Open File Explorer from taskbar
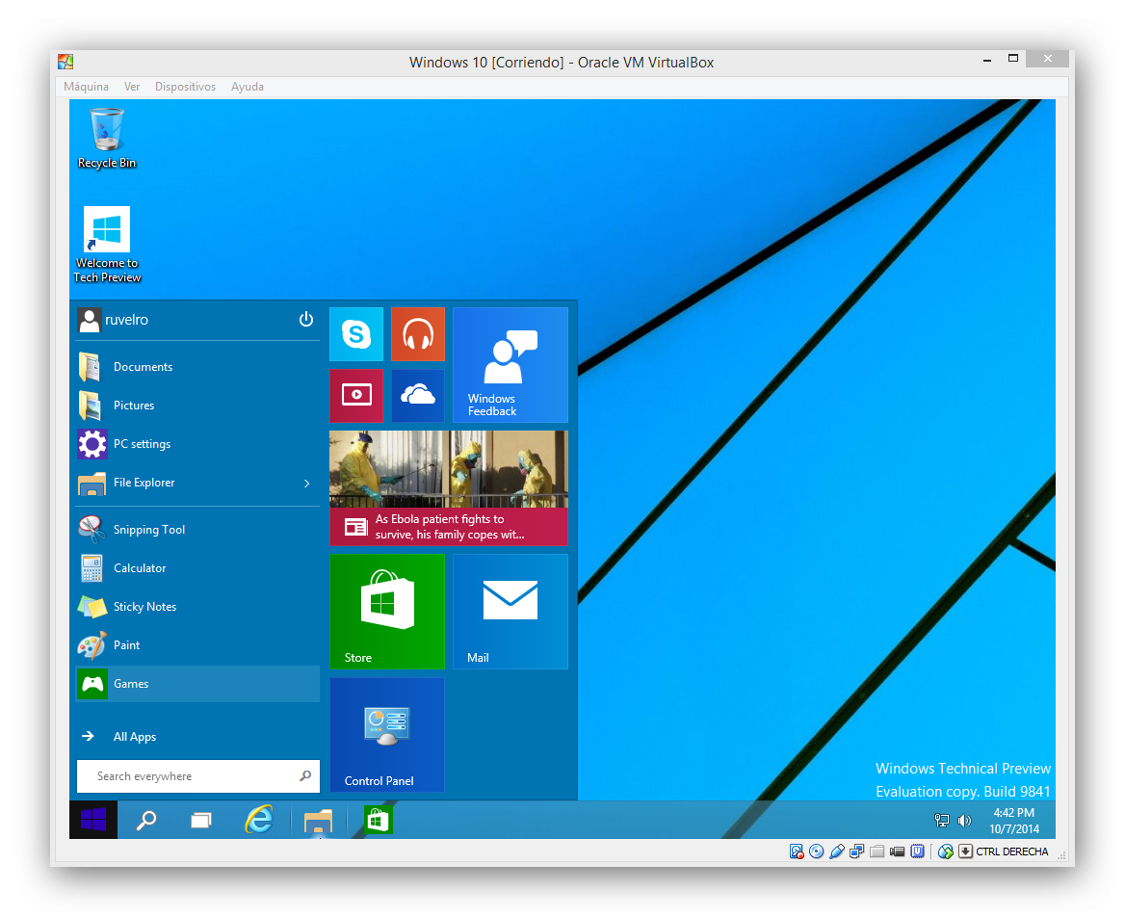The width and height of the screenshot is (1125, 917). pos(319,820)
